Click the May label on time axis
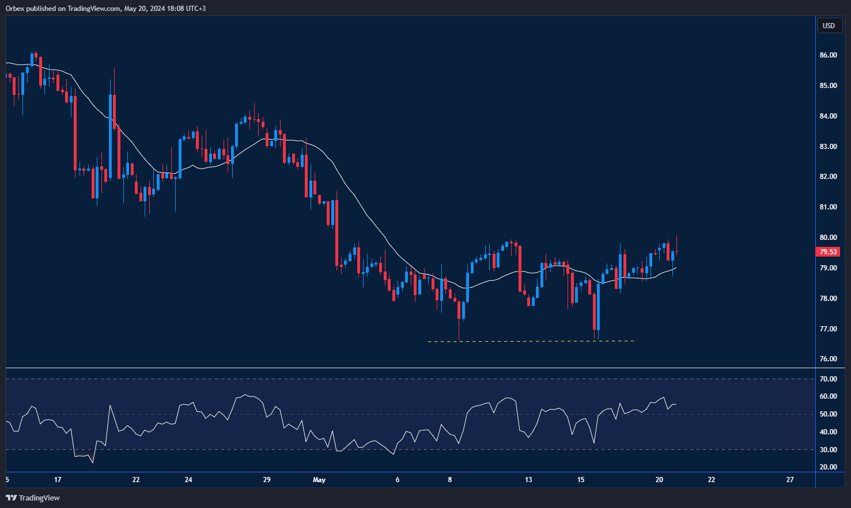 point(319,480)
